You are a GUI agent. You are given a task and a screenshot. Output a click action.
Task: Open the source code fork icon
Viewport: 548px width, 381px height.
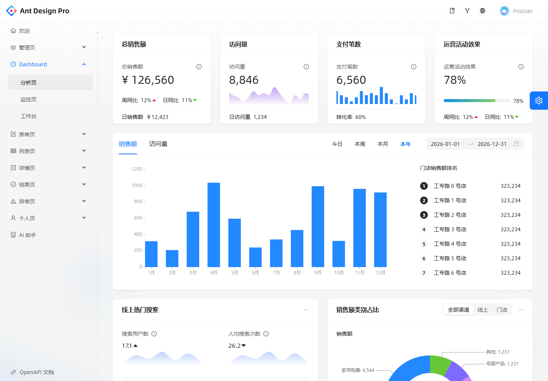click(x=467, y=11)
